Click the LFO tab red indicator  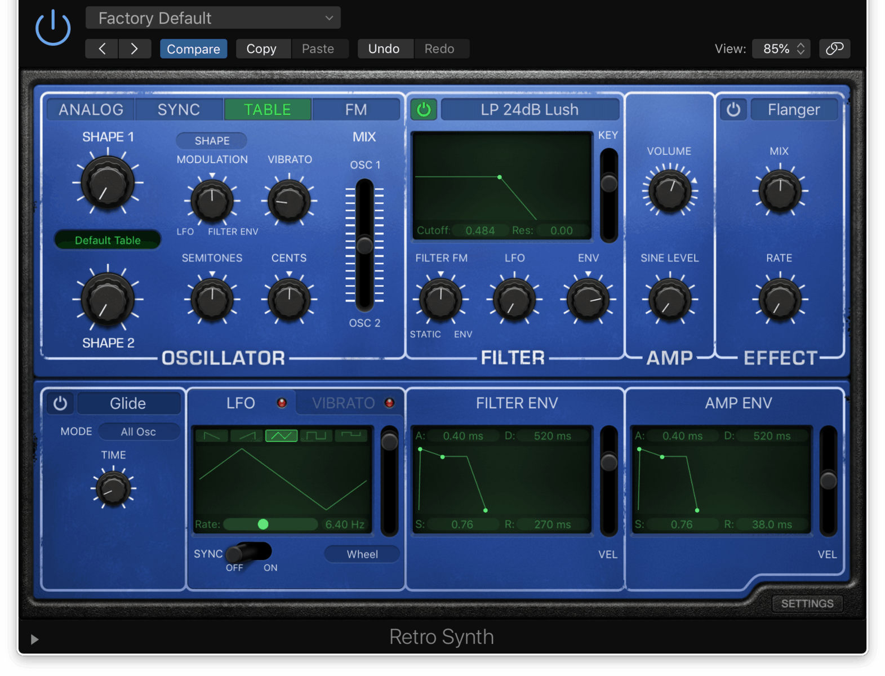(282, 403)
